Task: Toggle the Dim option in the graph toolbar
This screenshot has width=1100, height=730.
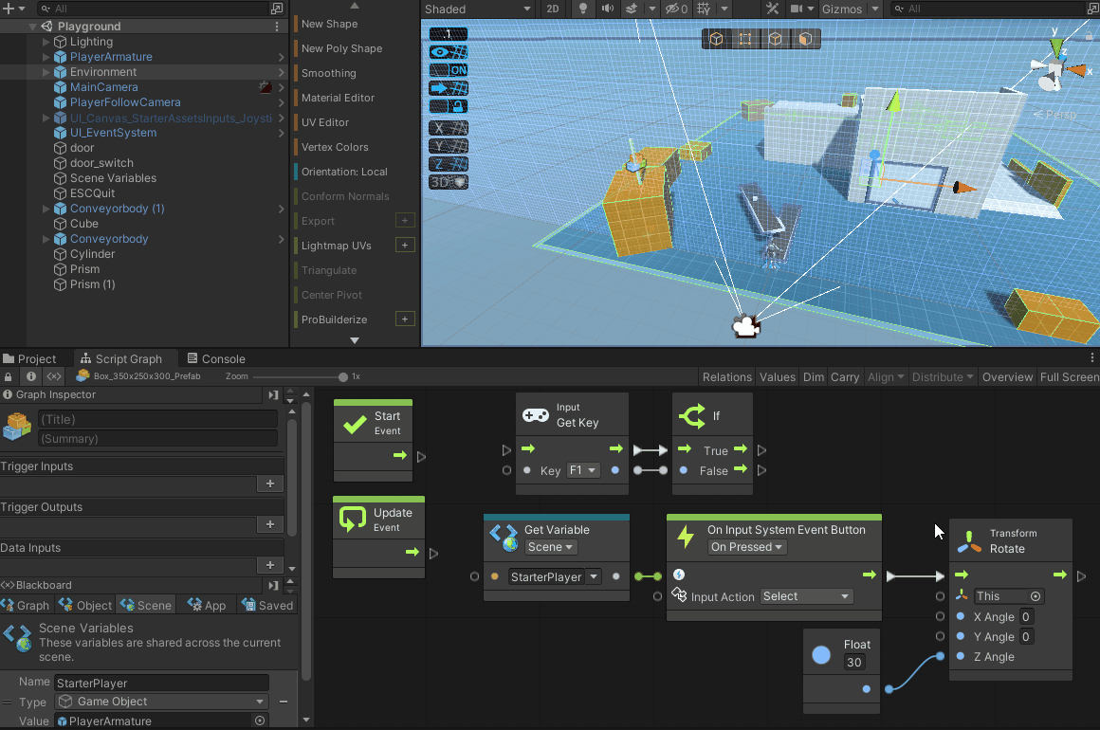Action: pos(813,376)
